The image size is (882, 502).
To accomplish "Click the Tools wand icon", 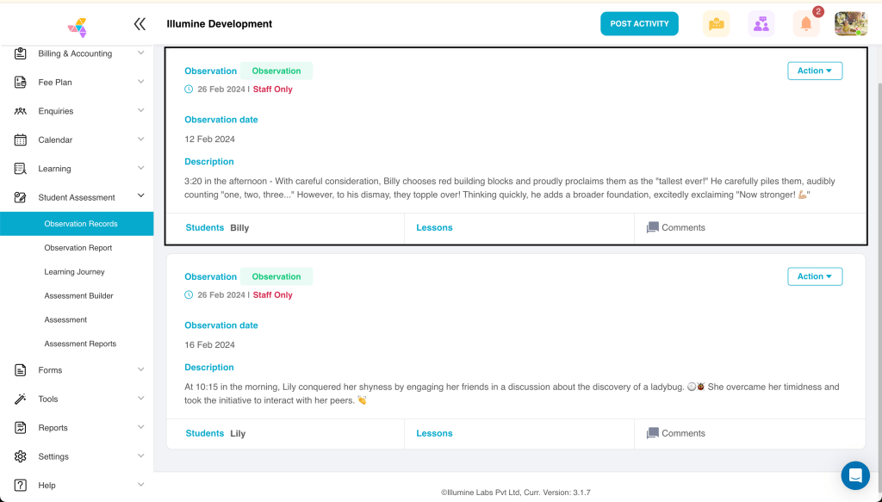I will click(x=21, y=399).
